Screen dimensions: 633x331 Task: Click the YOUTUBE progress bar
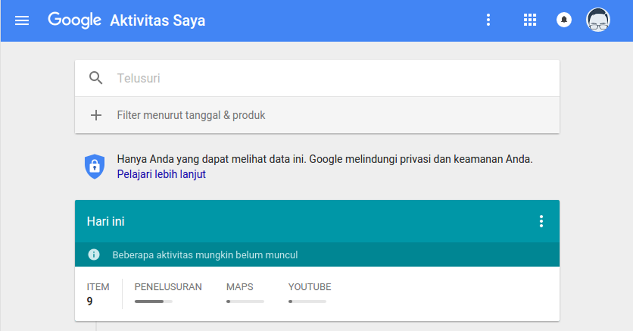point(308,301)
